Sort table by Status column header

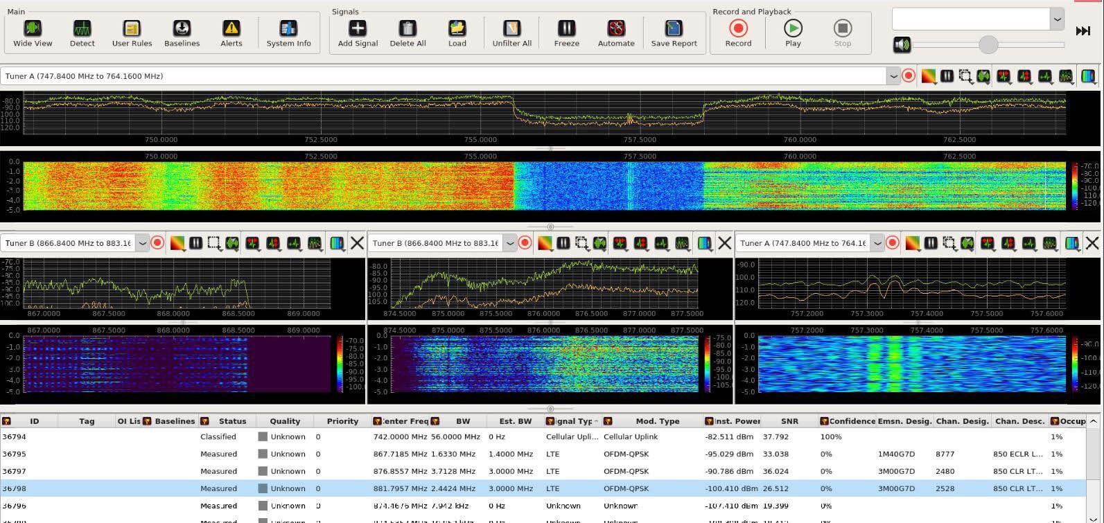point(232,421)
